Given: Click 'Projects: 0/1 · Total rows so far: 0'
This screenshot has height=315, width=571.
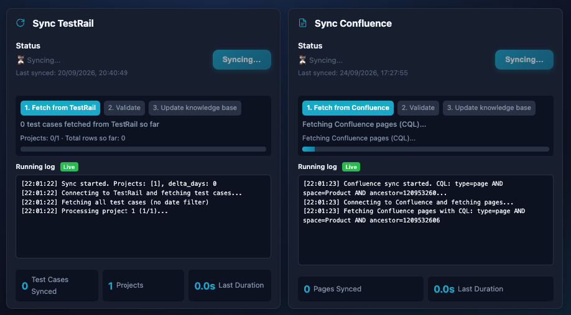Looking at the screenshot, I should [x=73, y=138].
